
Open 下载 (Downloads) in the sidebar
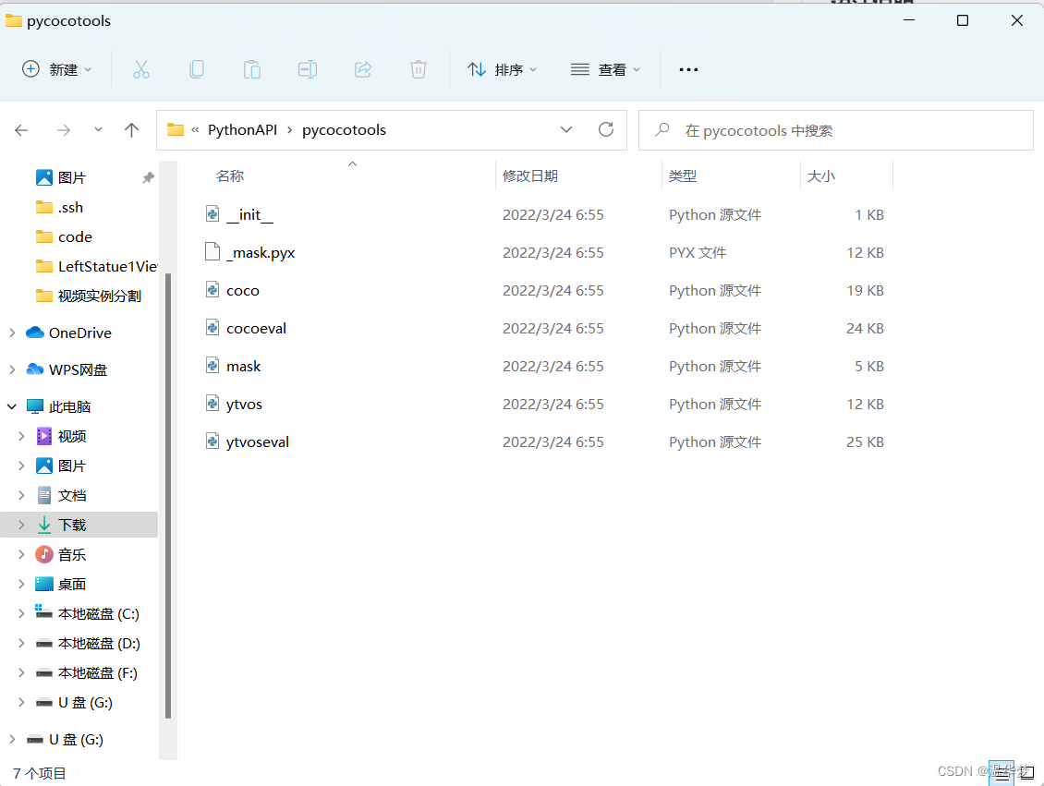click(71, 524)
